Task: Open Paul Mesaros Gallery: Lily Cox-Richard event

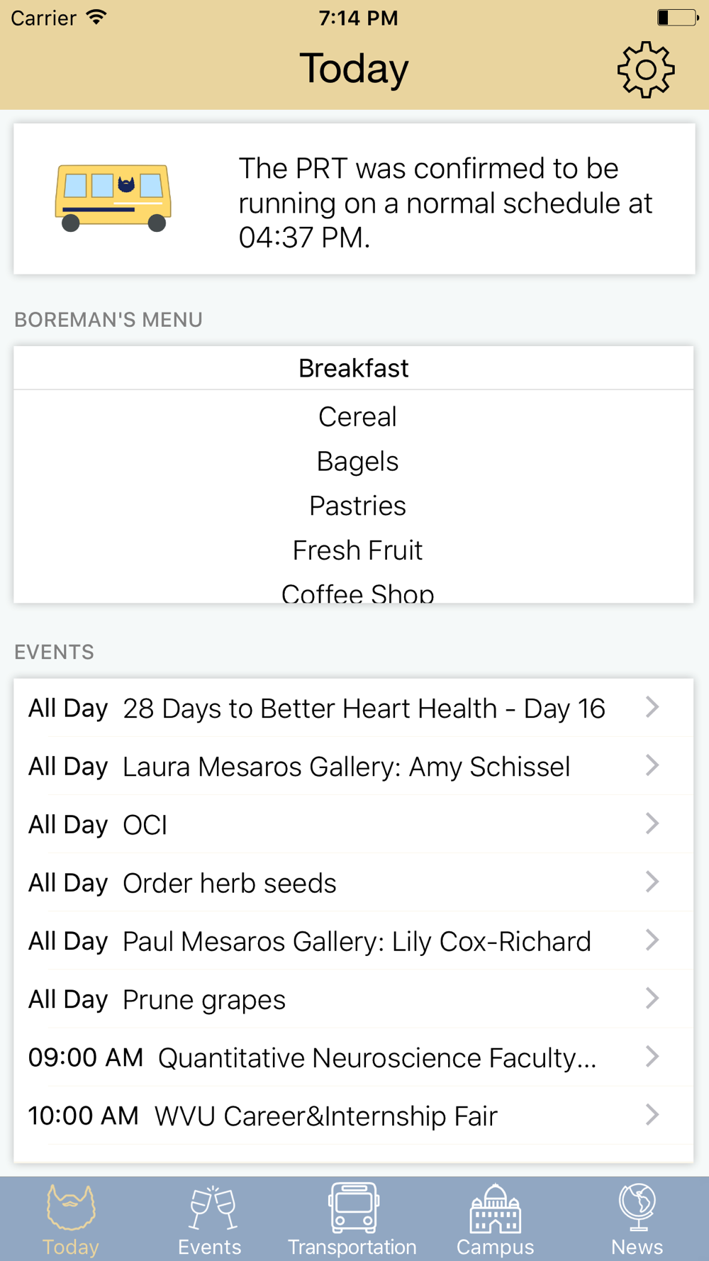Action: [x=353, y=940]
